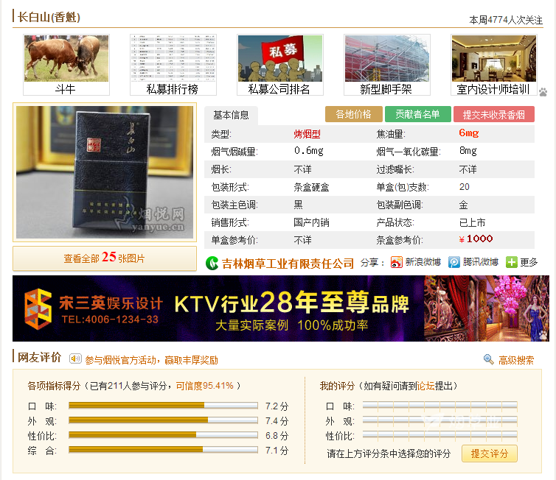The image size is (556, 480).
Task: Open the 私募排行榜 ad thumbnail
Action: 173,65
